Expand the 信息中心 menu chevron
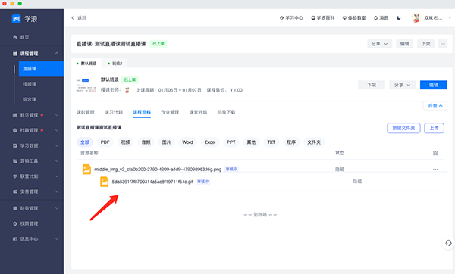 point(57,239)
